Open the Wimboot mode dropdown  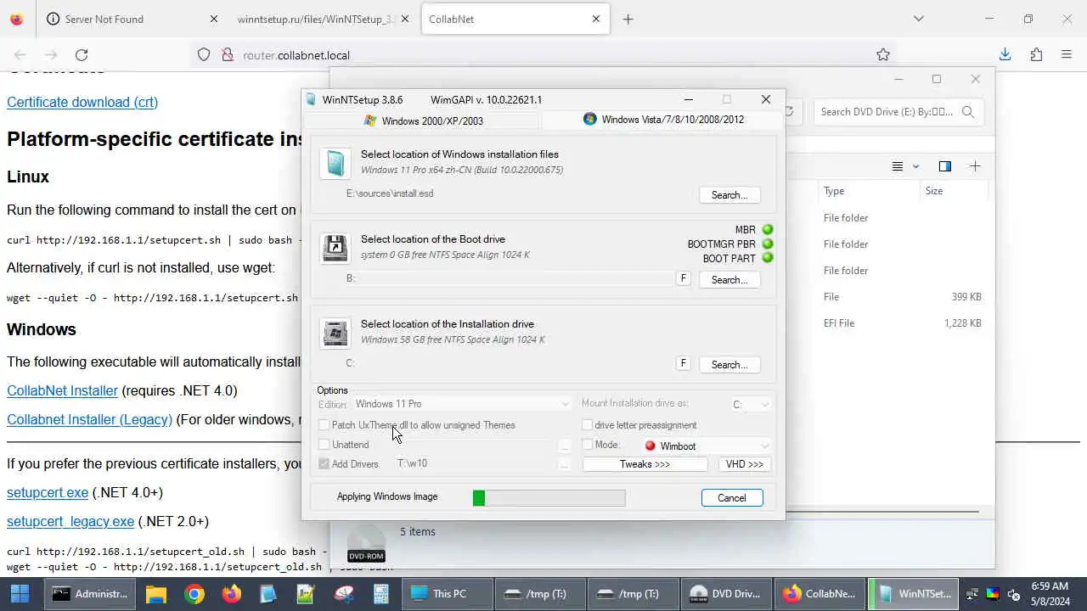tap(707, 446)
